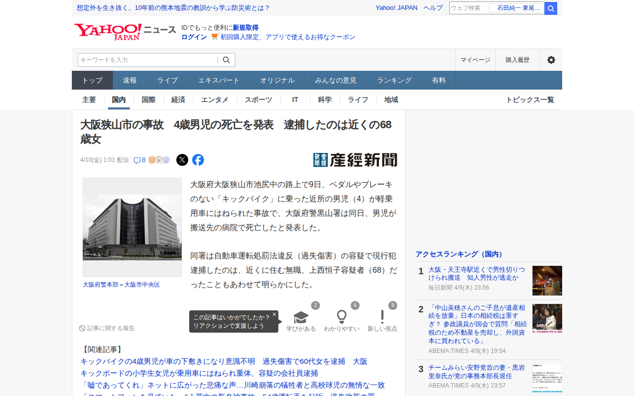The height and width of the screenshot is (396, 634).
Task: Open 購入履歴
Action: (518, 60)
